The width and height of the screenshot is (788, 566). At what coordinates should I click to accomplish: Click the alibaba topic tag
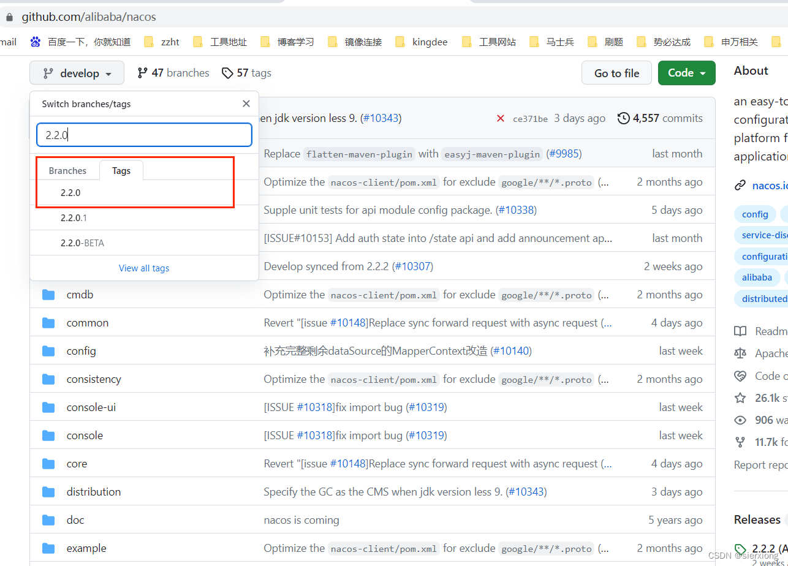click(757, 277)
